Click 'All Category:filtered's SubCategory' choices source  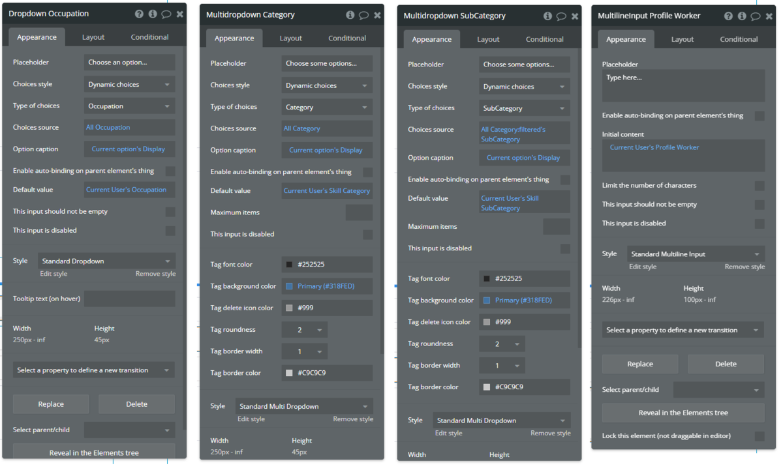point(525,134)
